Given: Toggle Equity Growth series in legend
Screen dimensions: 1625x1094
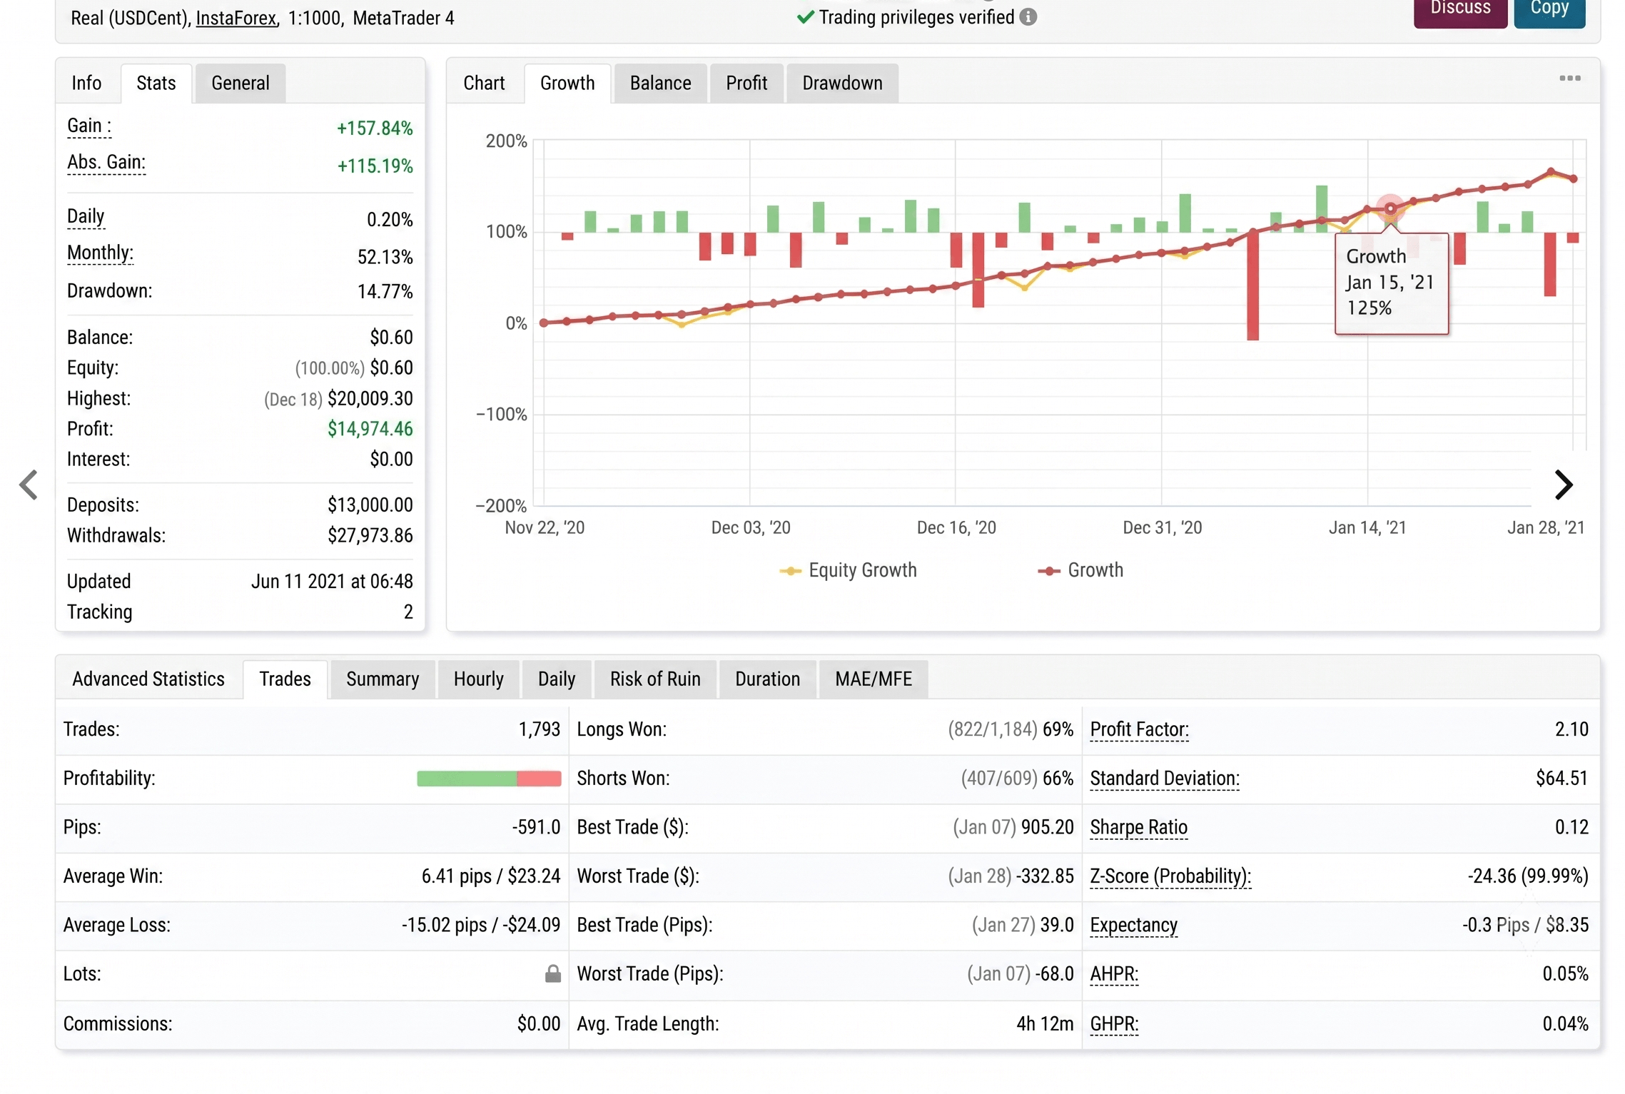Looking at the screenshot, I should [x=848, y=570].
